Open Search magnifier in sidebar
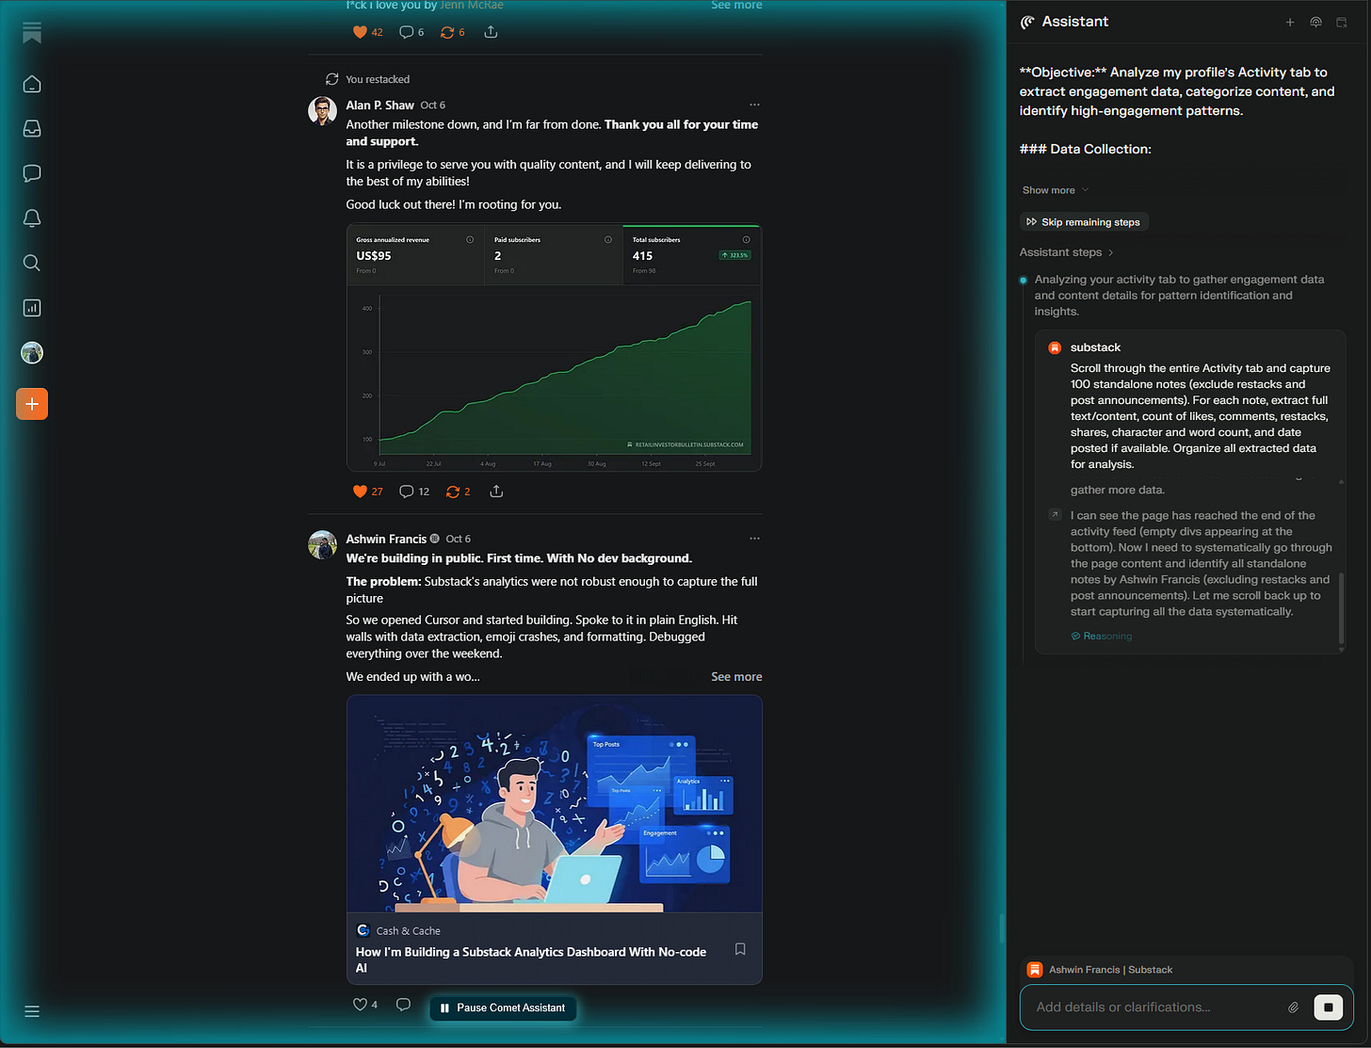The width and height of the screenshot is (1371, 1048). click(x=32, y=263)
